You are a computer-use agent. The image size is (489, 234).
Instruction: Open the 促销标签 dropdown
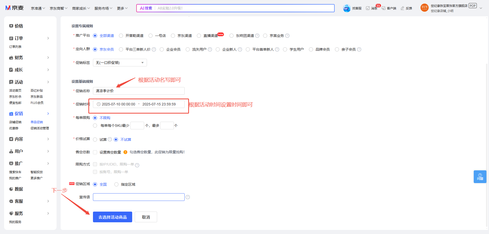point(120,63)
